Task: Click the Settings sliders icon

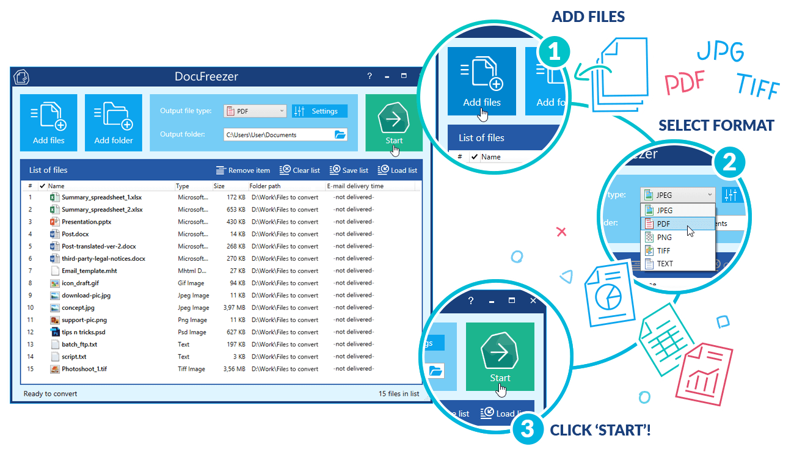Action: pyautogui.click(x=300, y=111)
